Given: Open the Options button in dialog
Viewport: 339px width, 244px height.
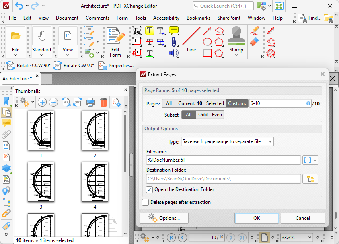Looking at the screenshot, I should point(164,218).
